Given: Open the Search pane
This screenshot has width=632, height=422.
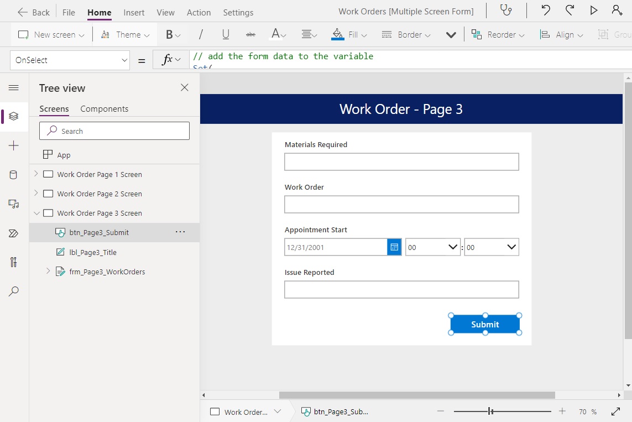Looking at the screenshot, I should [x=14, y=291].
